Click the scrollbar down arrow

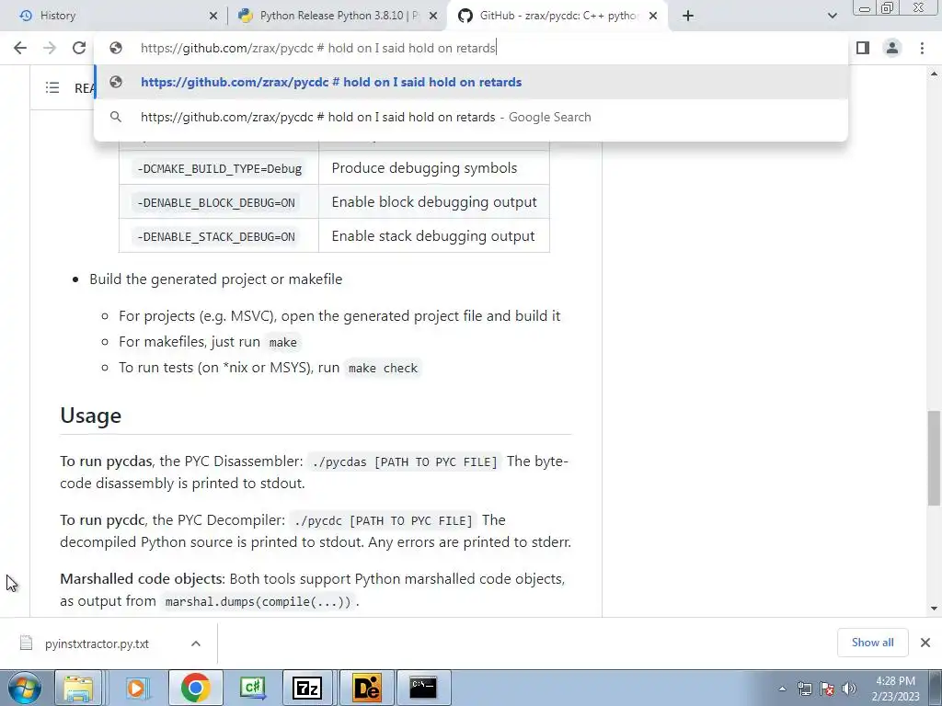[x=934, y=609]
